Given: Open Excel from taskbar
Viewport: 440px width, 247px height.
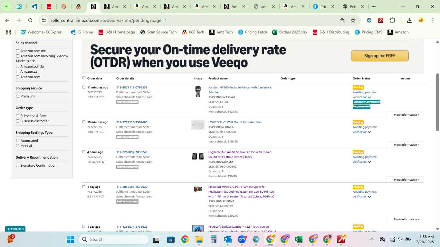Looking at the screenshot, I should [x=299, y=239].
